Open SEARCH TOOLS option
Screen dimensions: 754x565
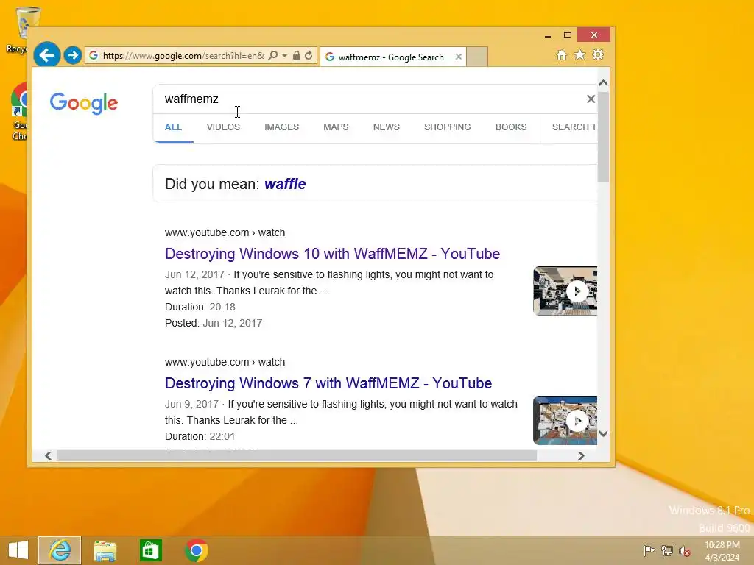[574, 127]
